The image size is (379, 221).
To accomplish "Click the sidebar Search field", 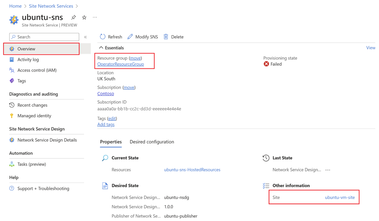I will tap(44, 37).
